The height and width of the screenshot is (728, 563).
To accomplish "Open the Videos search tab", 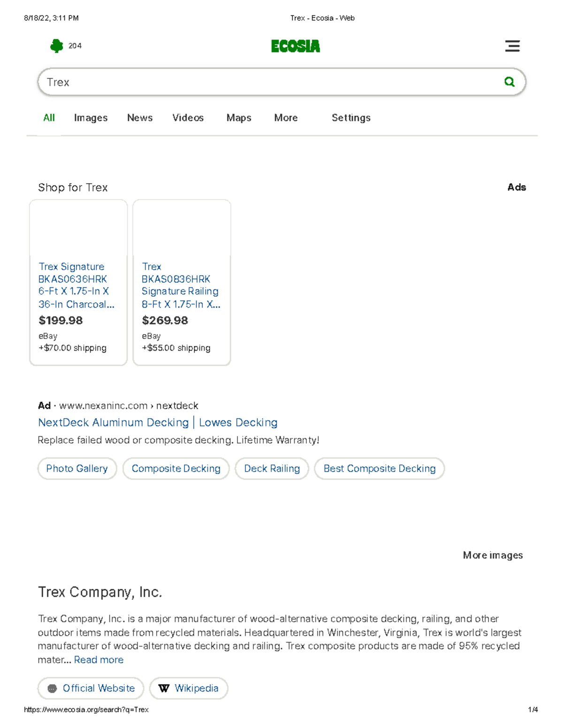I will (x=188, y=118).
